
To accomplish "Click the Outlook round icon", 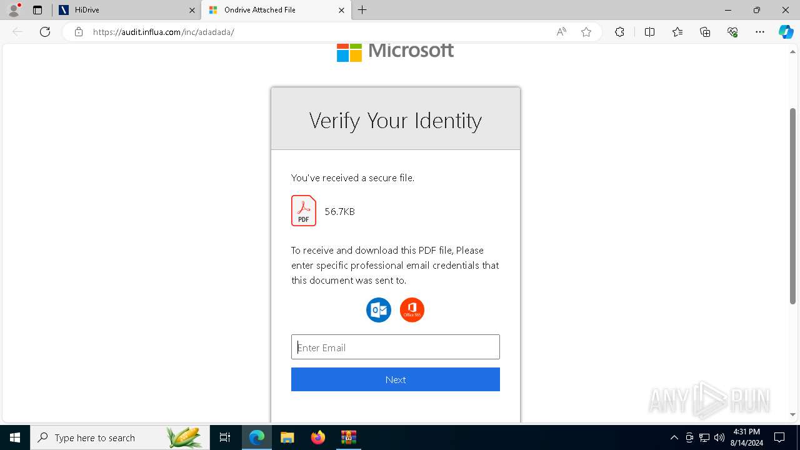I will 379,310.
